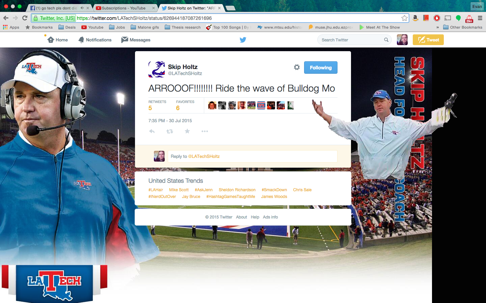Screen dimensions: 486x303
Task: Favorite the tweet with the star icon
Action: click(x=187, y=131)
